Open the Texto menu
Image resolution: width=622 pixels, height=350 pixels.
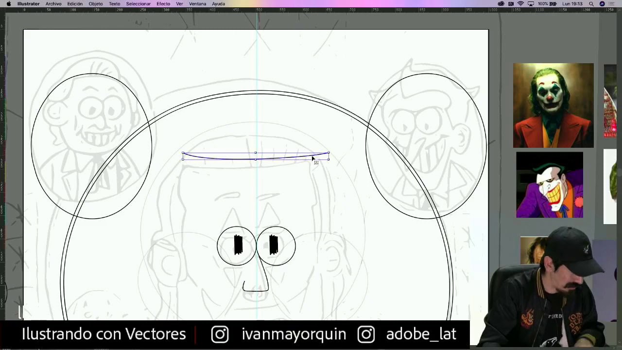pyautogui.click(x=115, y=3)
